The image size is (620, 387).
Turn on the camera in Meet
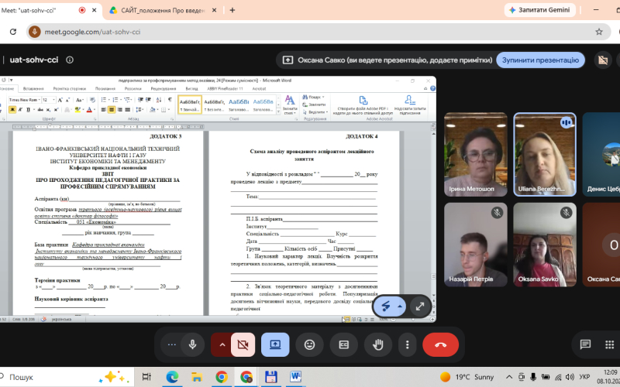[243, 344]
